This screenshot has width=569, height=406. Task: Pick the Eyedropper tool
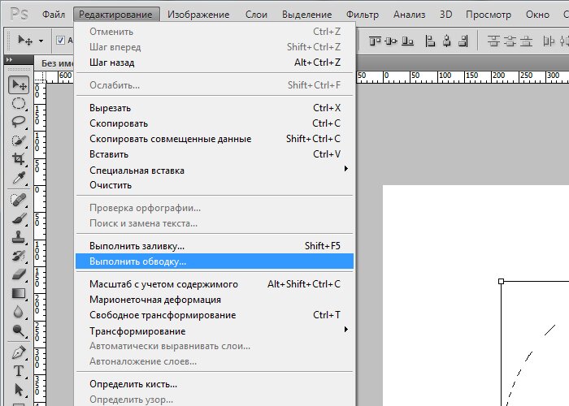[x=19, y=178]
